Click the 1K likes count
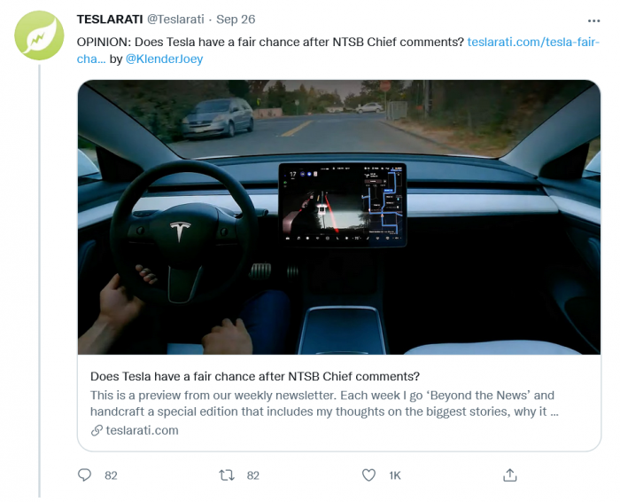620x502 pixels. coord(395,475)
